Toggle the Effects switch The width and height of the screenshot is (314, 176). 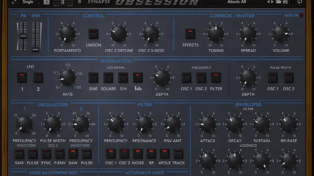[190, 34]
